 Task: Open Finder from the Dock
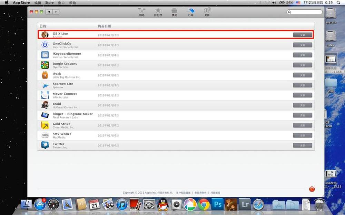coord(26,204)
